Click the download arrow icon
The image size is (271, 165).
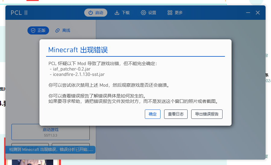117,13
